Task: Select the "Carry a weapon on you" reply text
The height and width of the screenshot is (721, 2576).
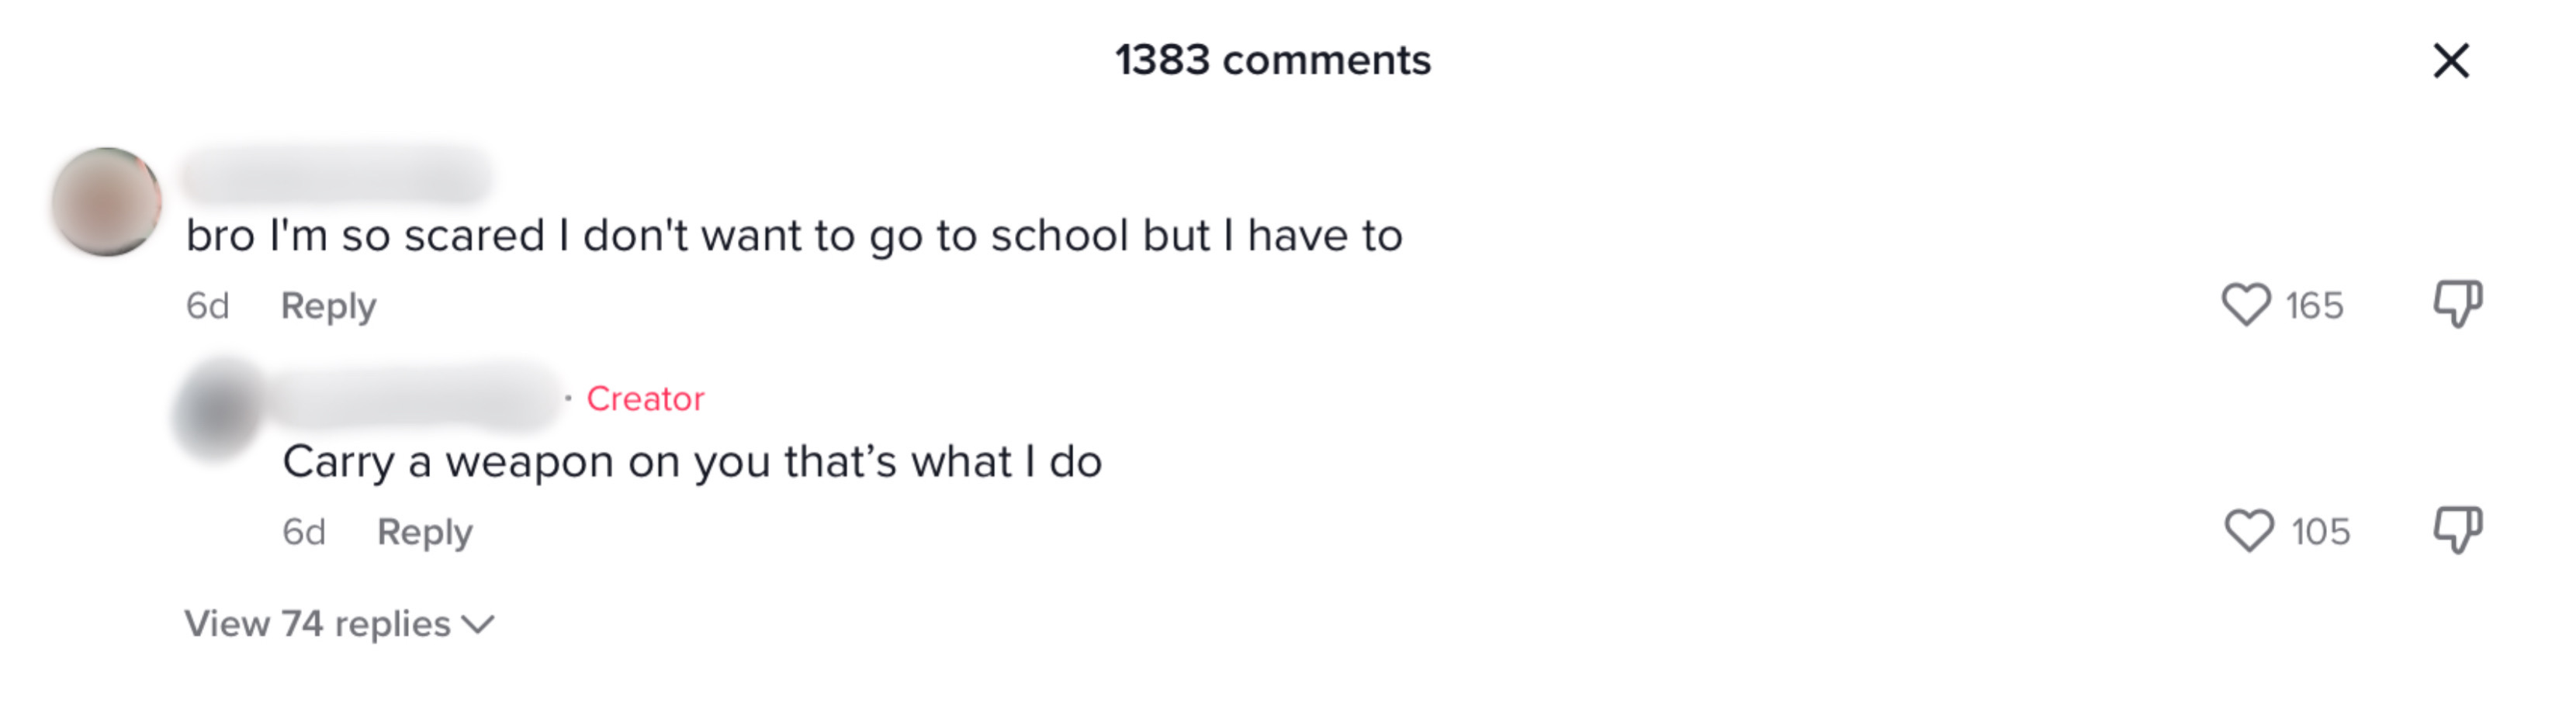Action: (x=692, y=462)
